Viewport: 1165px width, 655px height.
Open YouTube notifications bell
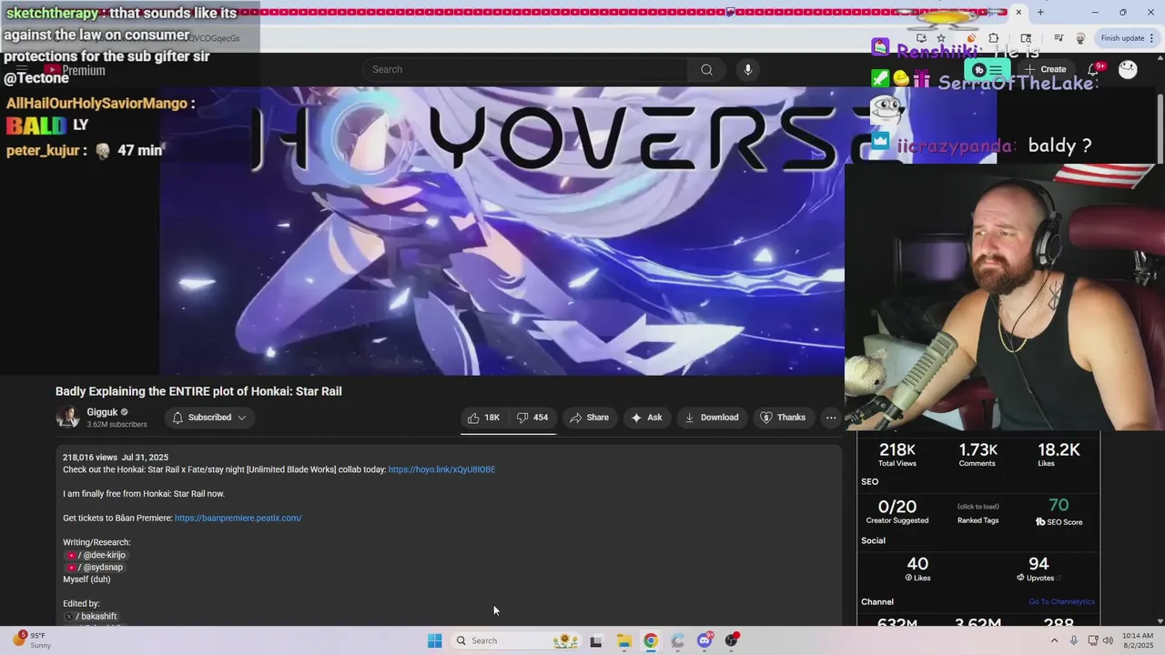[1095, 69]
